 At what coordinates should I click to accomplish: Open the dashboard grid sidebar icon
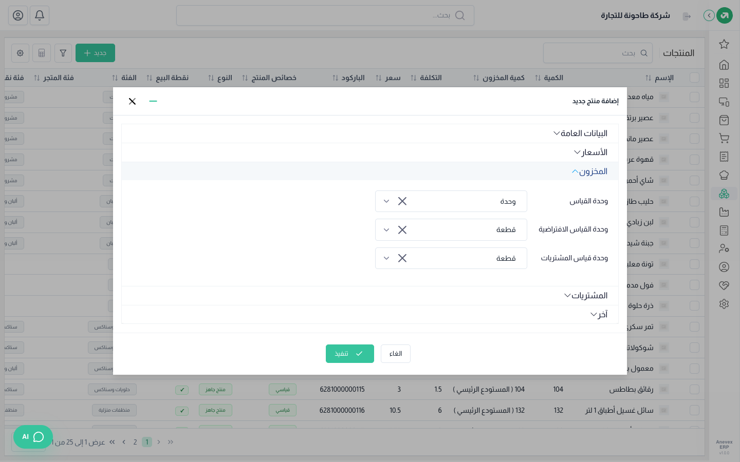click(724, 83)
